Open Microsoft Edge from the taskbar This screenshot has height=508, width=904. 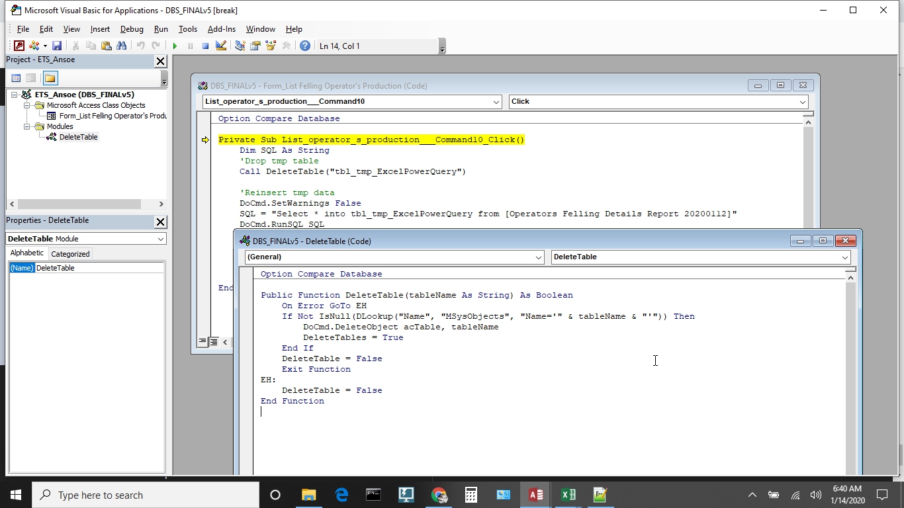341,495
